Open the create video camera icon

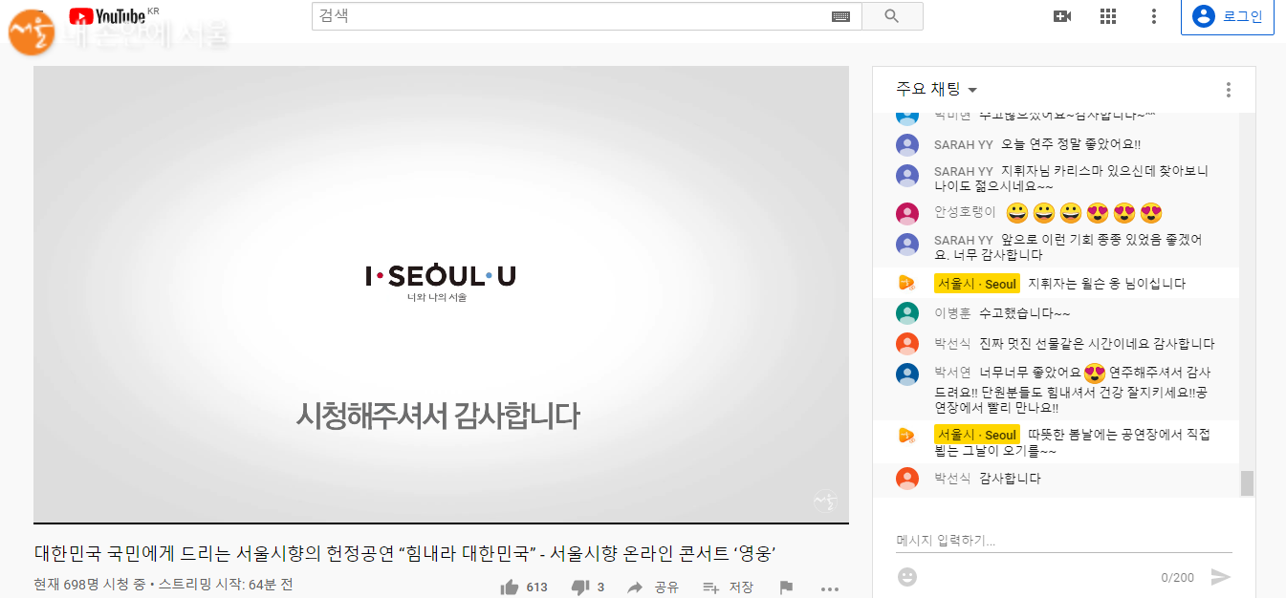[1061, 16]
